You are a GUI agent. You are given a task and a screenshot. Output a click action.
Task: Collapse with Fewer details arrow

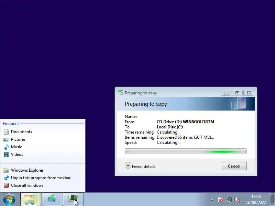tap(128, 165)
